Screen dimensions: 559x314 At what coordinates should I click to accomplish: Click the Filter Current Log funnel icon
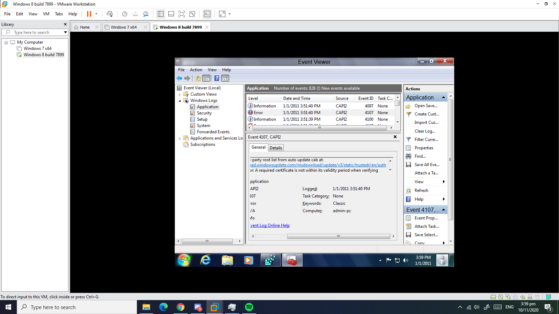(408, 140)
